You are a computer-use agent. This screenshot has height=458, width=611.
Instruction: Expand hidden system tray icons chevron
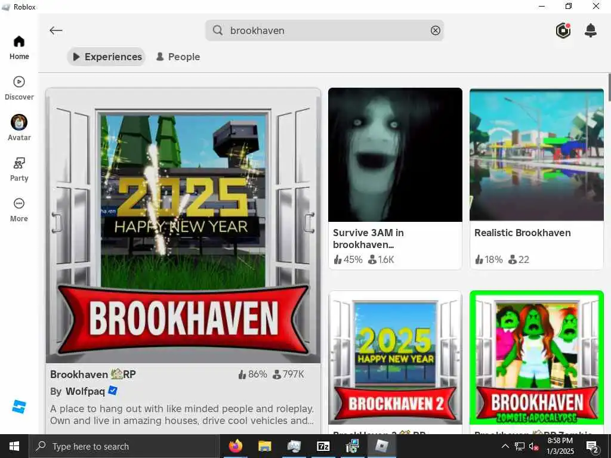[x=505, y=446]
